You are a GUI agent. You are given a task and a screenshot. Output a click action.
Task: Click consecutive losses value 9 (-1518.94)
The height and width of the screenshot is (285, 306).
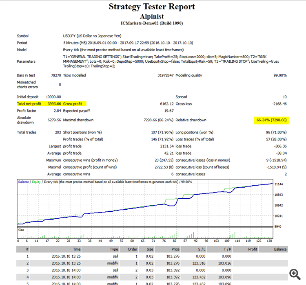[x=276, y=160]
